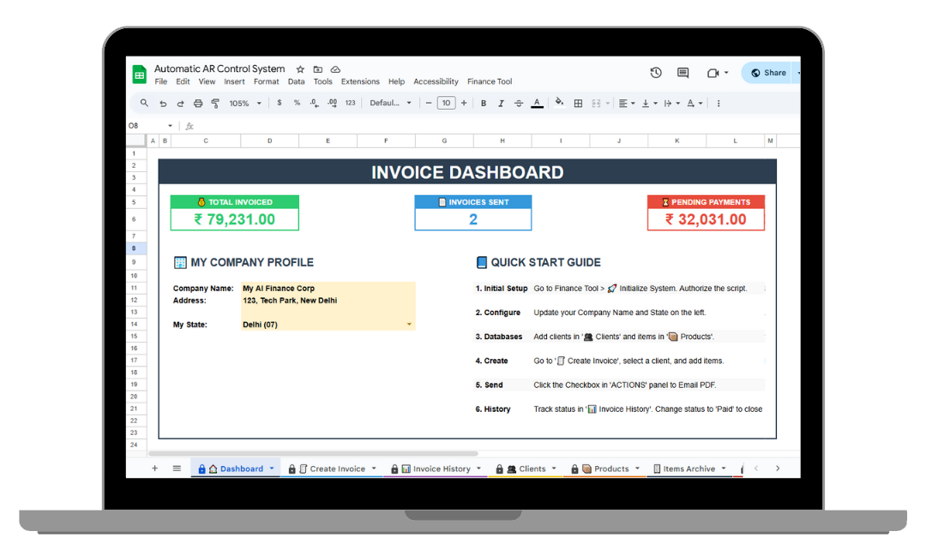Open the Dashboard sheet tab menu
926x555 pixels.
272,468
